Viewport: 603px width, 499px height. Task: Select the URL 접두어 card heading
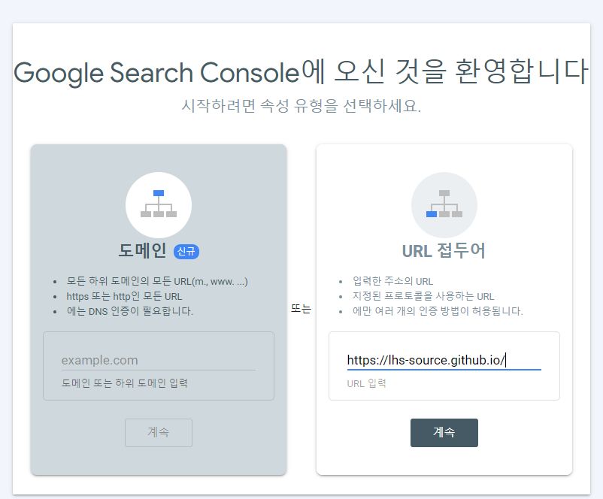tap(444, 251)
